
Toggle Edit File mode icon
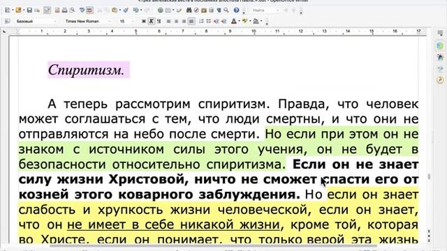coord(47,10)
